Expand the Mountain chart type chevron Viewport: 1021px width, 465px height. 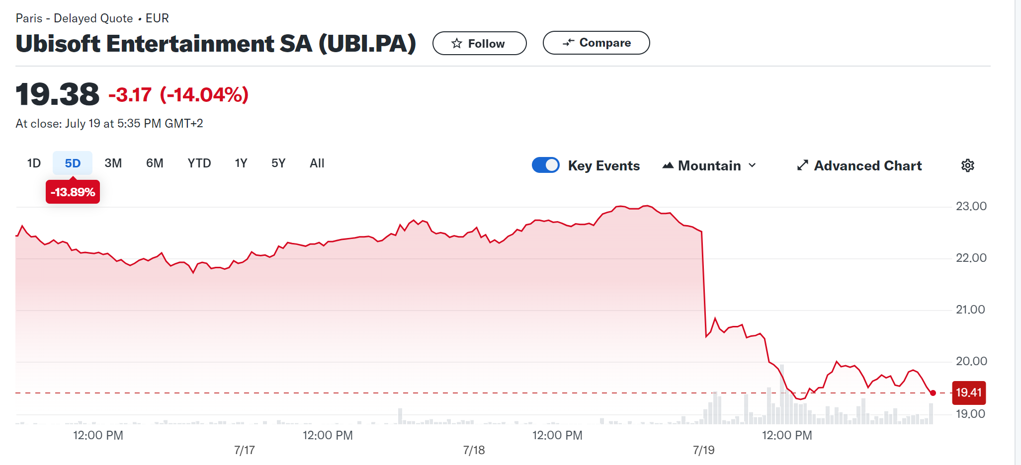pos(753,165)
